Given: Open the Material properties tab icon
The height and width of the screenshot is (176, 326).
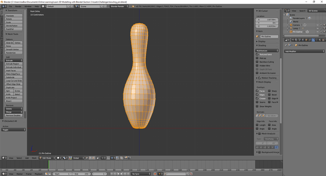Looking at the screenshot, I should 320,40.
